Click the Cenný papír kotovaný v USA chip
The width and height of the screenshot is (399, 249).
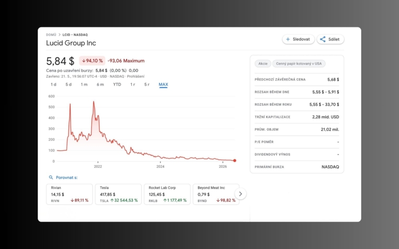299,64
